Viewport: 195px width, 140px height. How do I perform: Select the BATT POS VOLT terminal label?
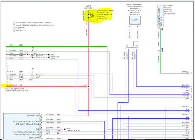pos(33,116)
